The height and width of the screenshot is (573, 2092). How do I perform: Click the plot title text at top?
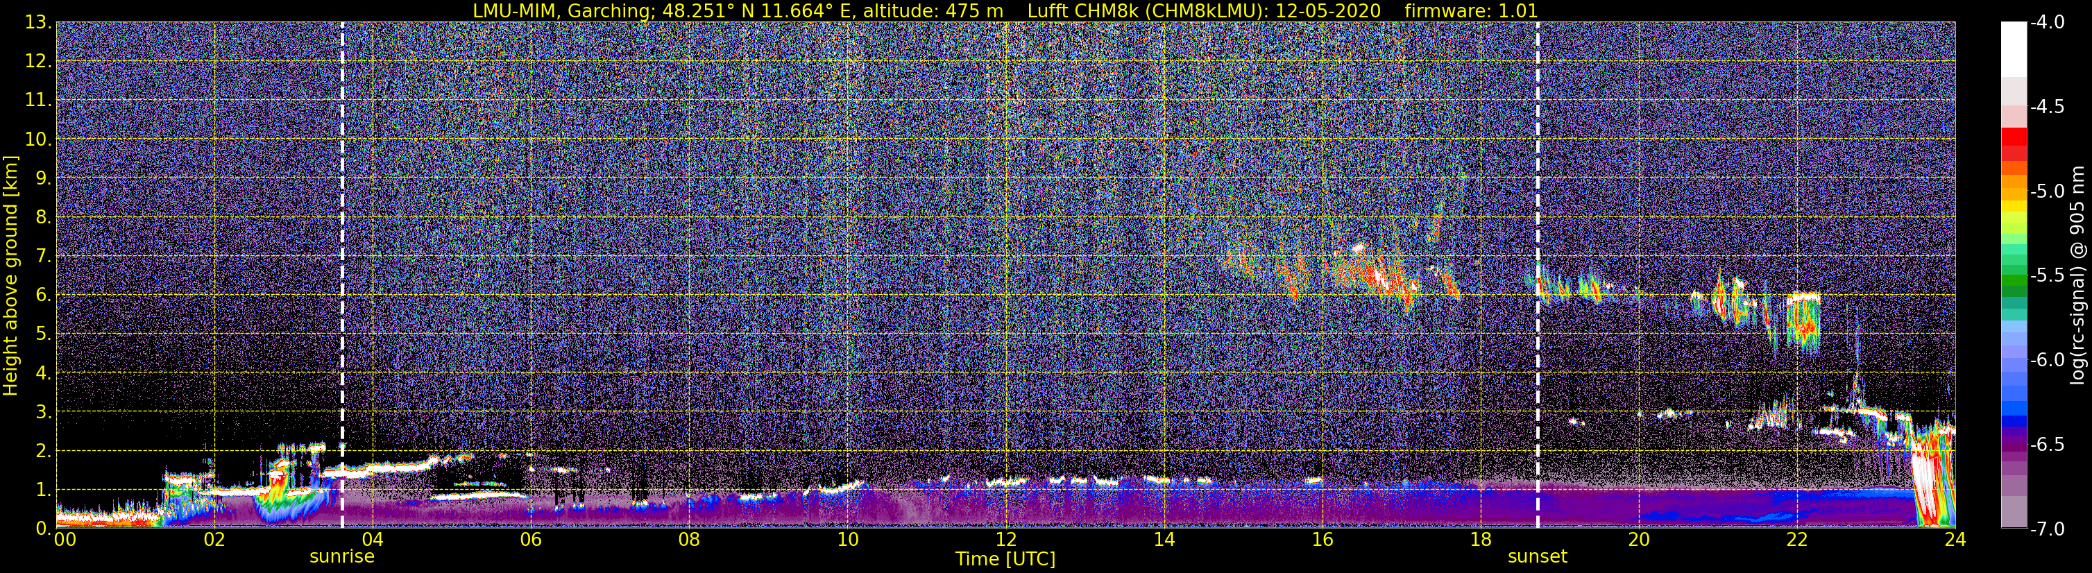[1005, 10]
